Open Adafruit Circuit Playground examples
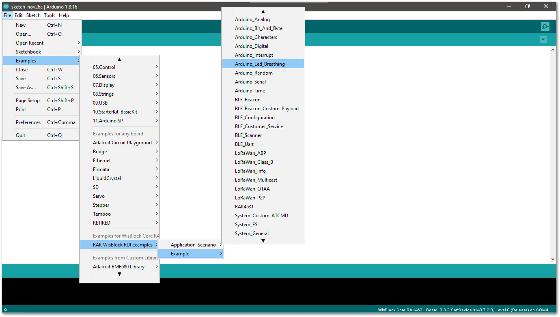The height and width of the screenshot is (317, 560). [x=119, y=143]
